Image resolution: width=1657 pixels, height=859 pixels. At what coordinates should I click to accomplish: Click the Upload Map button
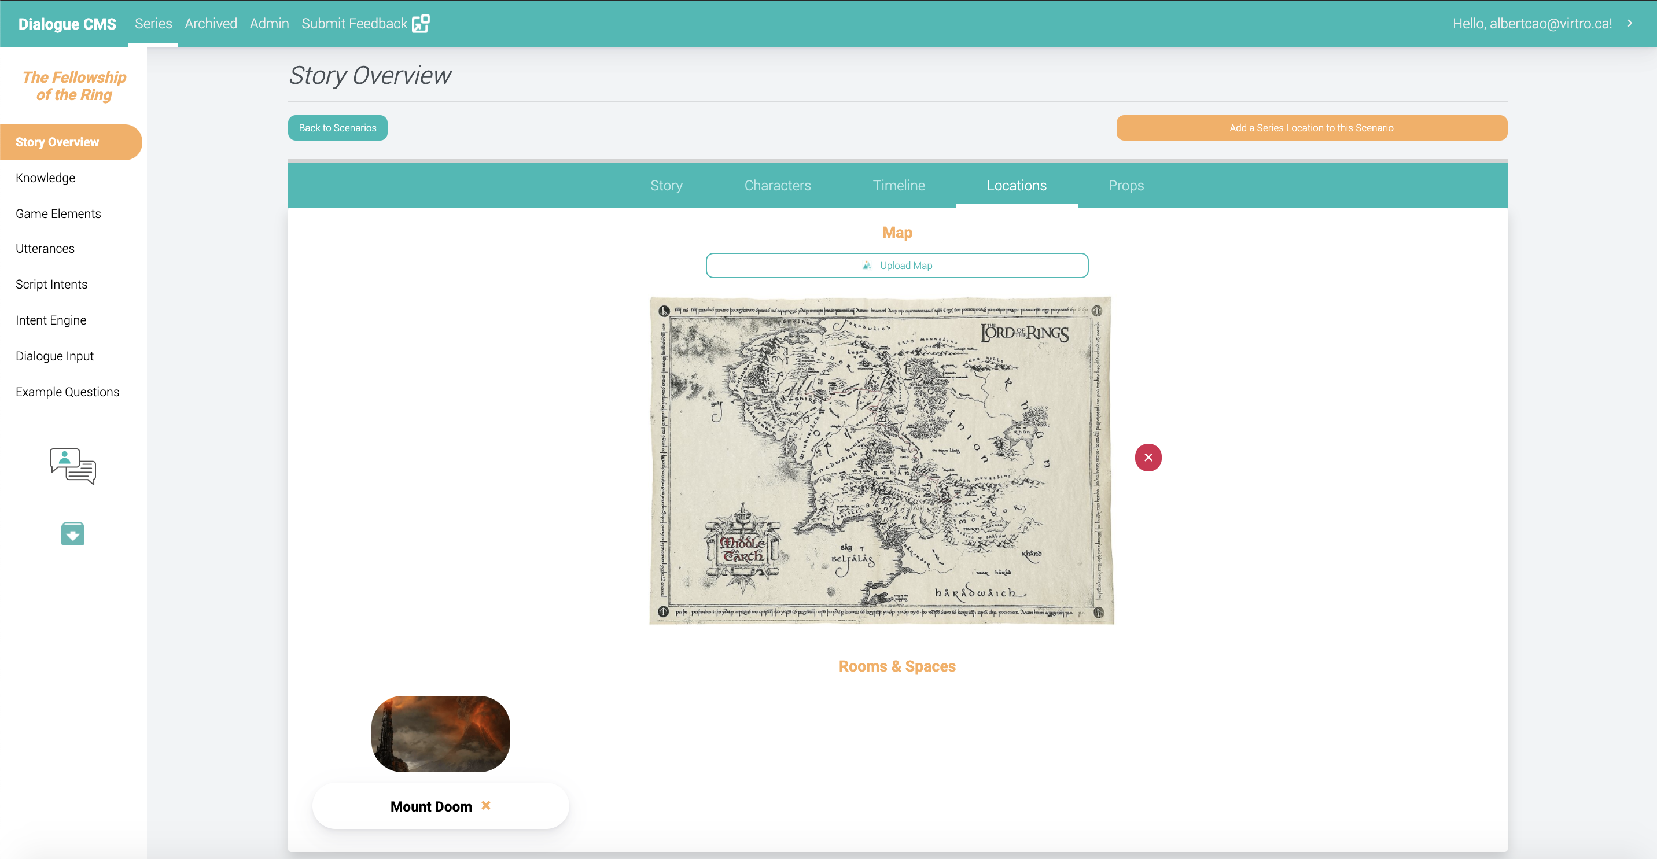tap(897, 266)
